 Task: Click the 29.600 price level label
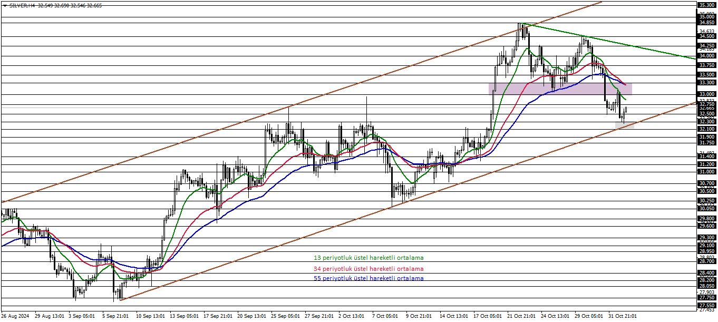pos(706,226)
